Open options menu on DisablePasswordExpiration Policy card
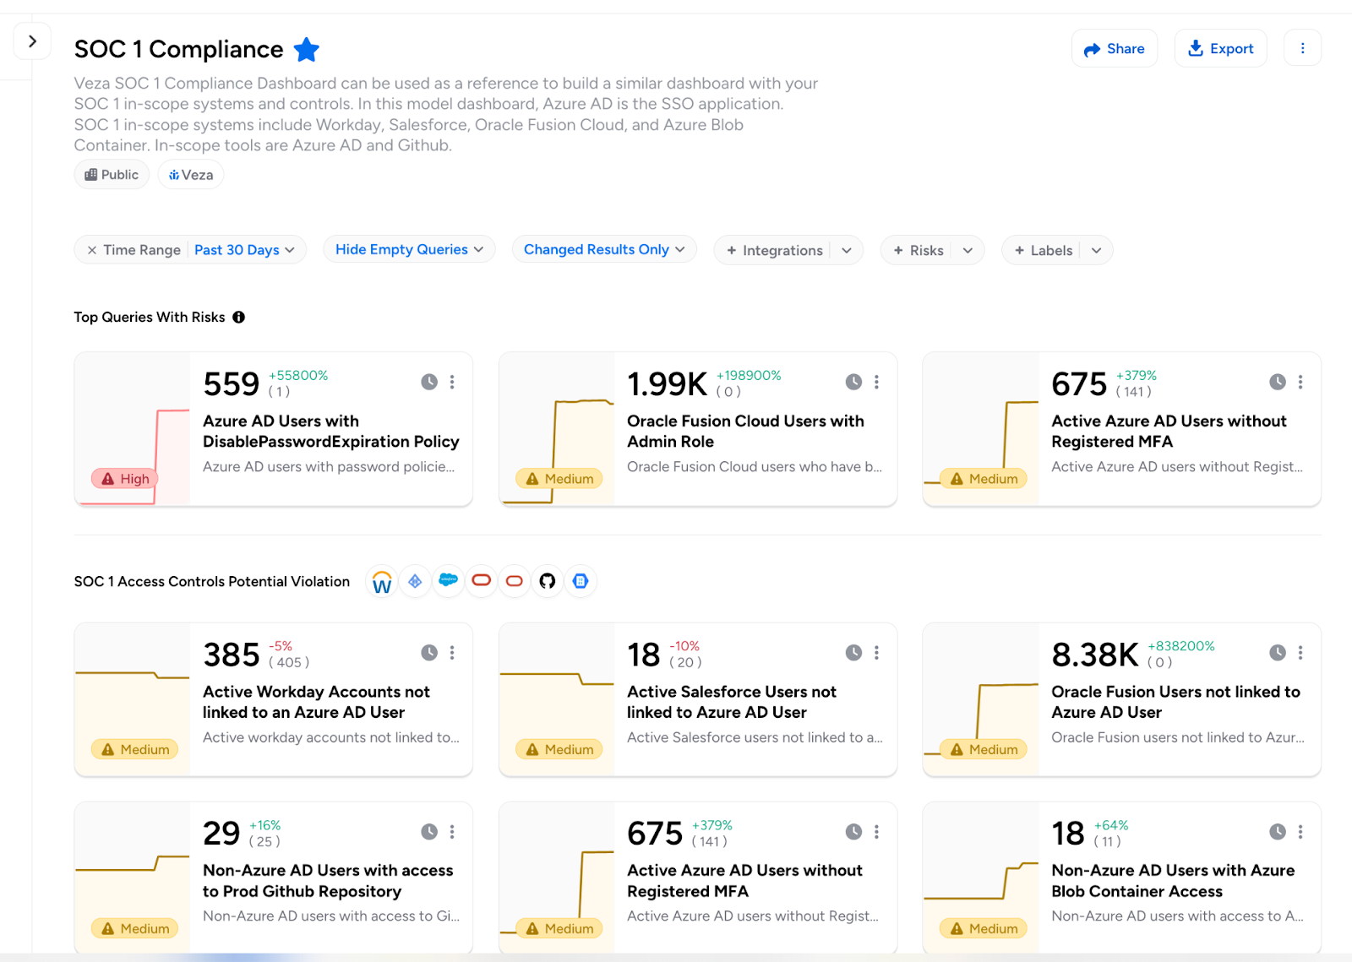This screenshot has height=962, width=1352. click(x=452, y=382)
